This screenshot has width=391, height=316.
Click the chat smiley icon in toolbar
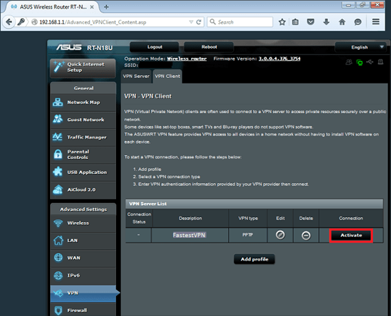358,22
